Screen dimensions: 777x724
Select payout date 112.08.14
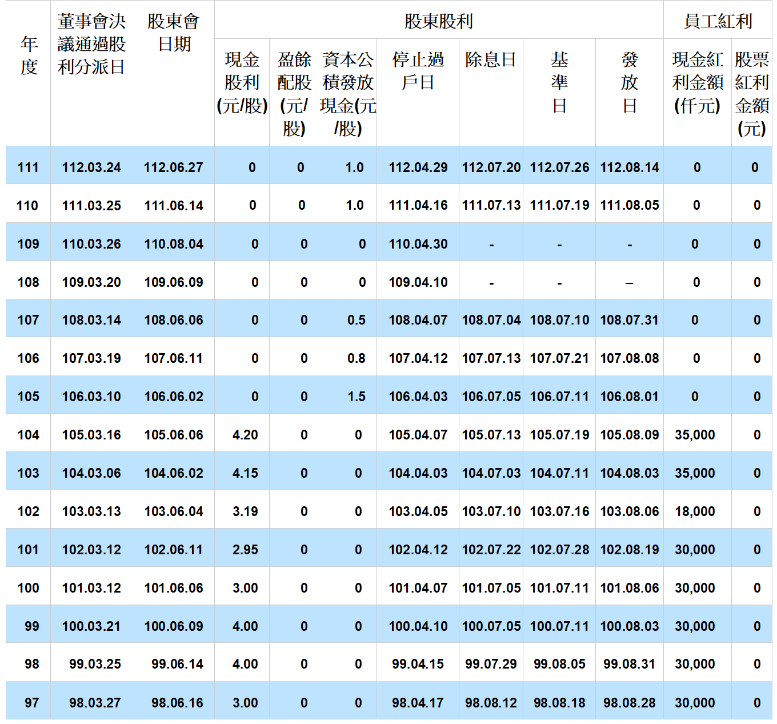pyautogui.click(x=630, y=167)
